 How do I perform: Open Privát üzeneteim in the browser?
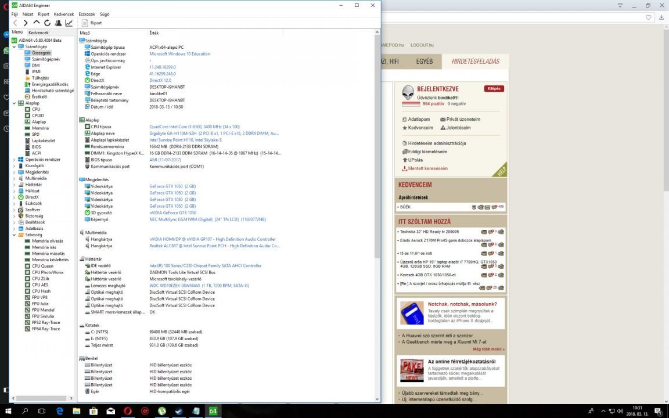463,120
